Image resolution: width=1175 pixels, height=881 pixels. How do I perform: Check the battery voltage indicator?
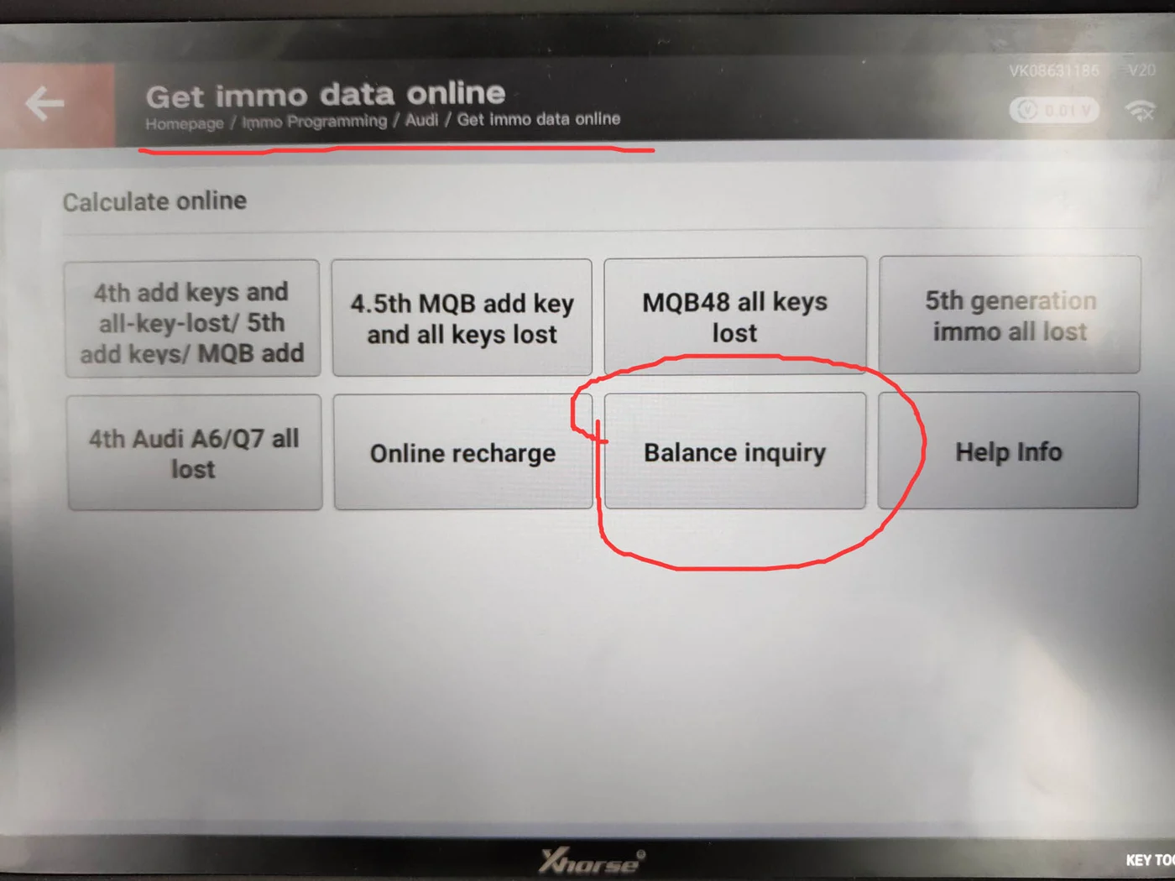(1055, 110)
